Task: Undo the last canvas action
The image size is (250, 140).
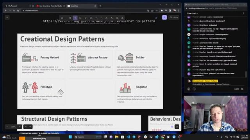Action: 26,127
